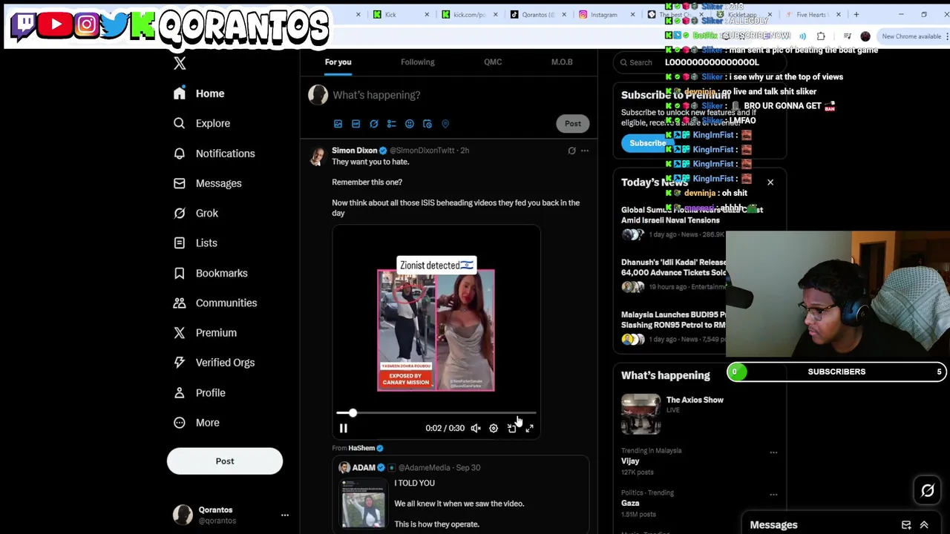Switch to the QMC tab

[x=493, y=62]
